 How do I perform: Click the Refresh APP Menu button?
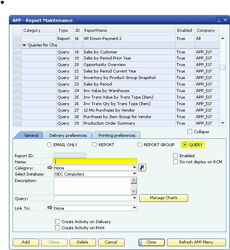click(196, 242)
